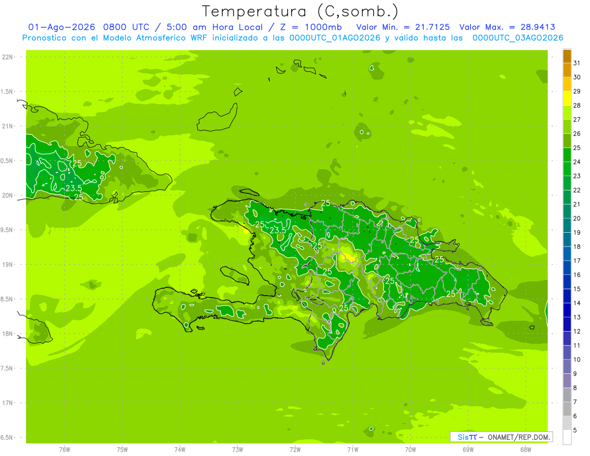Click the title "Temperatura (C,somb.)"
Viewport: 590px width, 456px height.
coord(300,11)
